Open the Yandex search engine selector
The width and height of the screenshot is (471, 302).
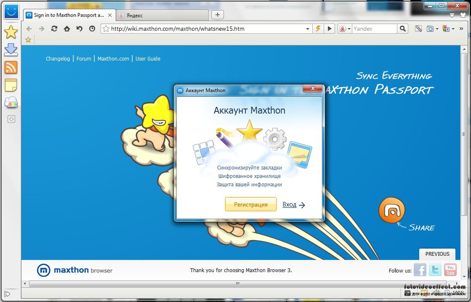point(345,29)
